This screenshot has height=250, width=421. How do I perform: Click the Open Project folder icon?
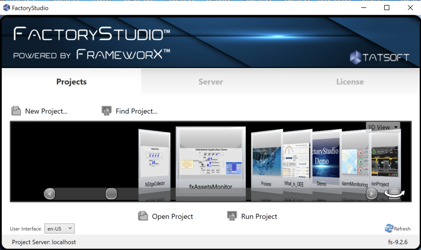[143, 216]
